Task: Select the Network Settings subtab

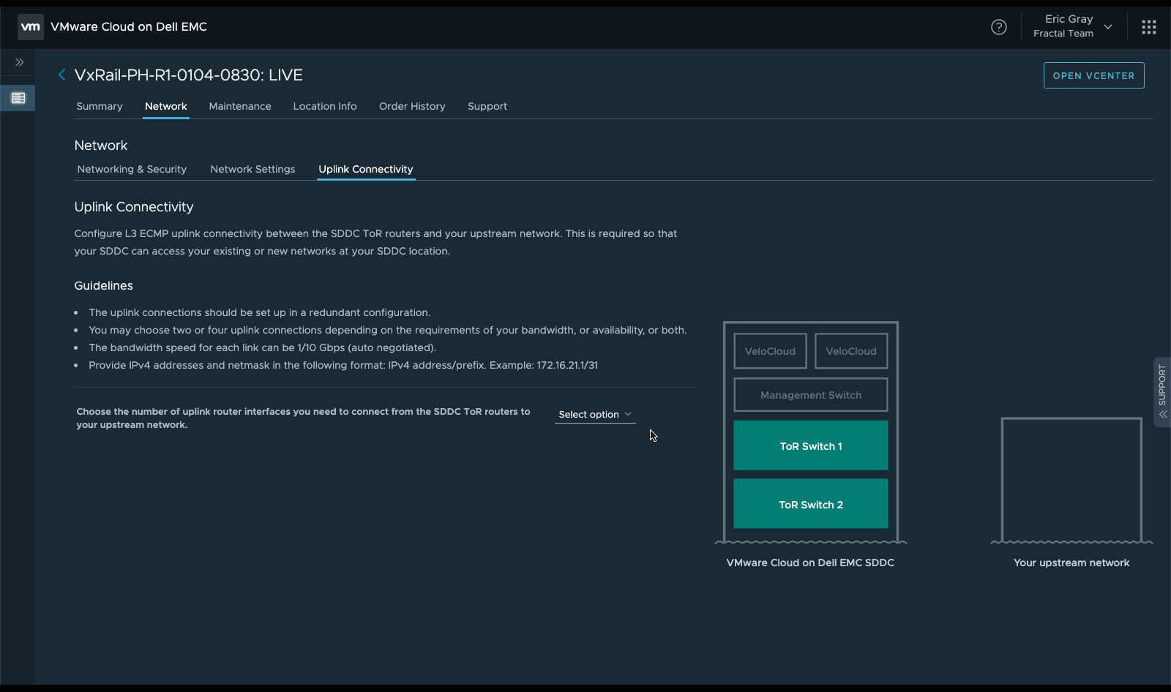Action: pos(252,169)
